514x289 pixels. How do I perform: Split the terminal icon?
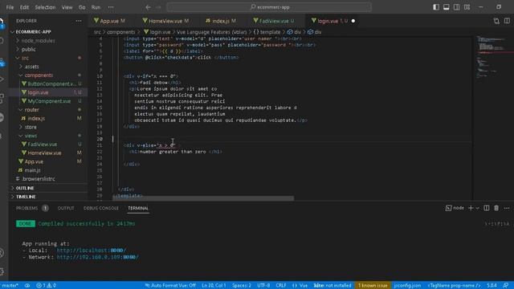[487, 208]
